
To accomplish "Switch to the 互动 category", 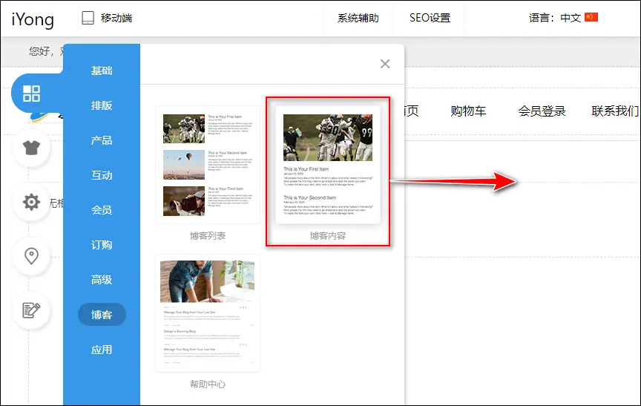I will pyautogui.click(x=102, y=175).
